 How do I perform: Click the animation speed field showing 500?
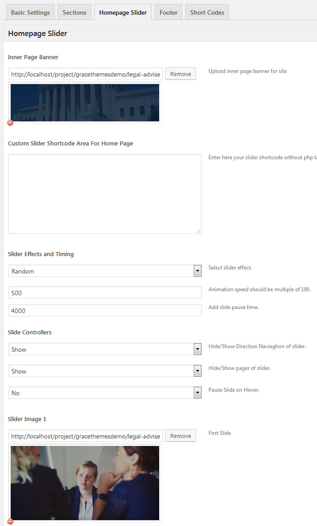click(105, 293)
